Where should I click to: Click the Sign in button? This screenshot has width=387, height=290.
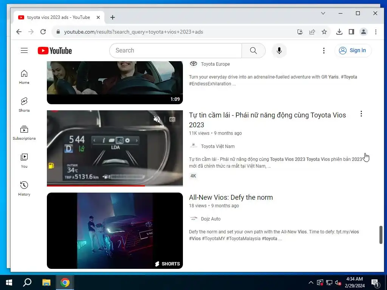click(353, 51)
